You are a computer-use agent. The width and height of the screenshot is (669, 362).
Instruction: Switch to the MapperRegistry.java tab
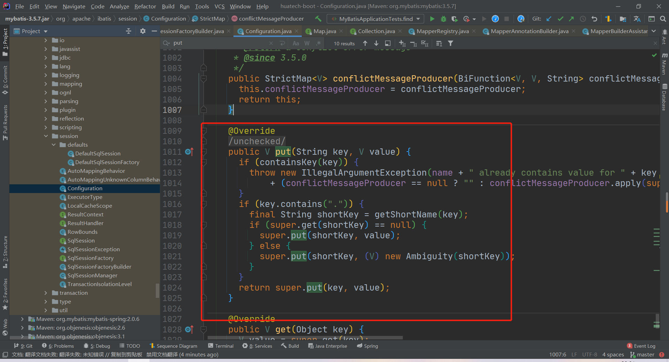[442, 31]
